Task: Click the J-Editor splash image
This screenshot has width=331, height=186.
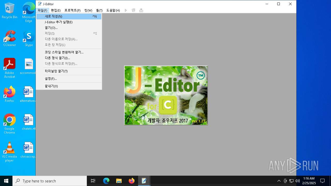Action: pyautogui.click(x=166, y=95)
